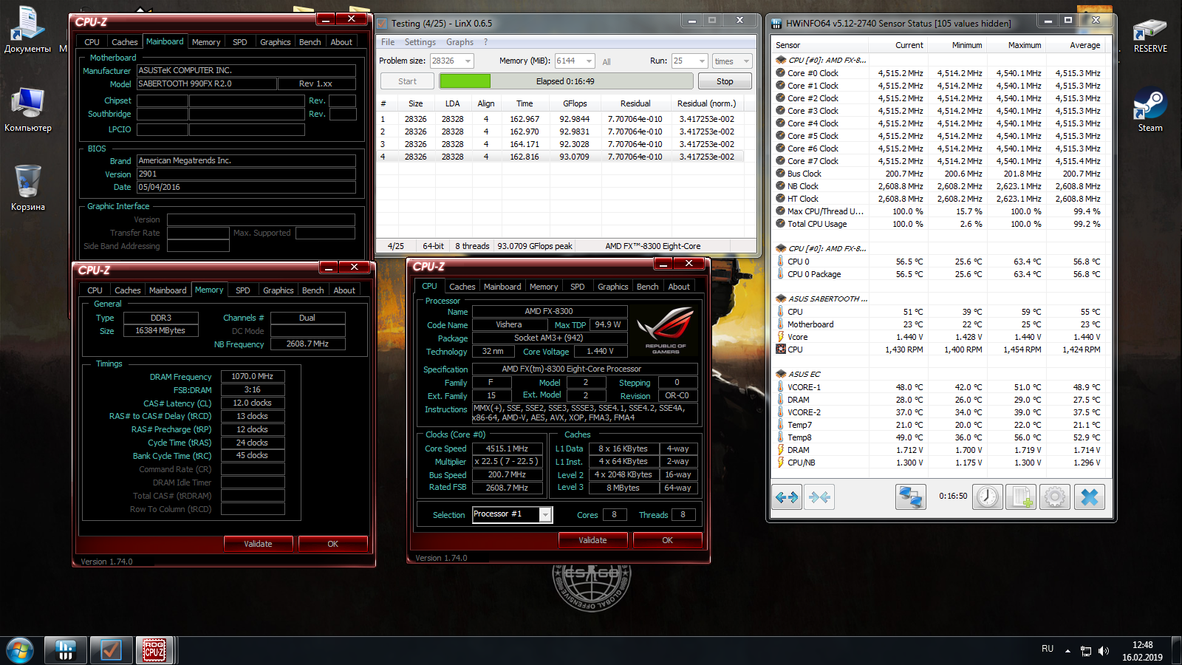The height and width of the screenshot is (665, 1182).
Task: Click the Stop button in LinX
Action: pos(725,81)
